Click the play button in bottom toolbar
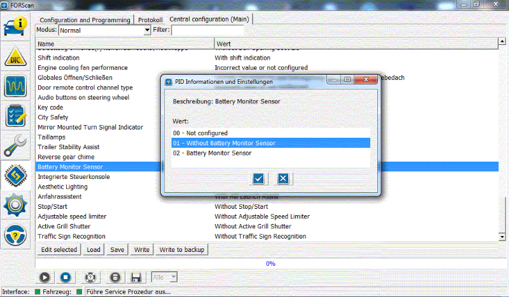The height and width of the screenshot is (297, 509). [x=45, y=277]
